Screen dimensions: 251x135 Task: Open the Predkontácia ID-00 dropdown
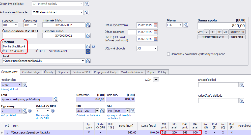20,85
